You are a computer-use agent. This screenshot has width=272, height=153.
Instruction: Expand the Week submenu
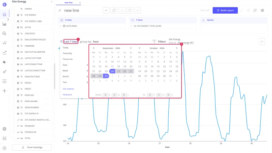(75, 71)
